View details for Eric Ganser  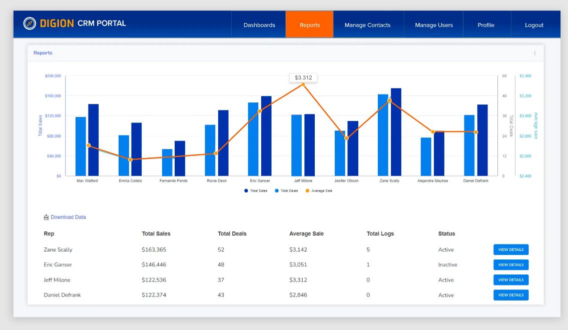tap(511, 265)
